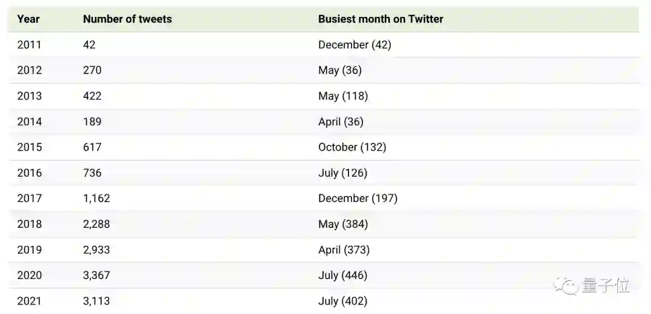Screen dimensions: 651x314
Task: Click the December (197) cell
Action: (357, 198)
